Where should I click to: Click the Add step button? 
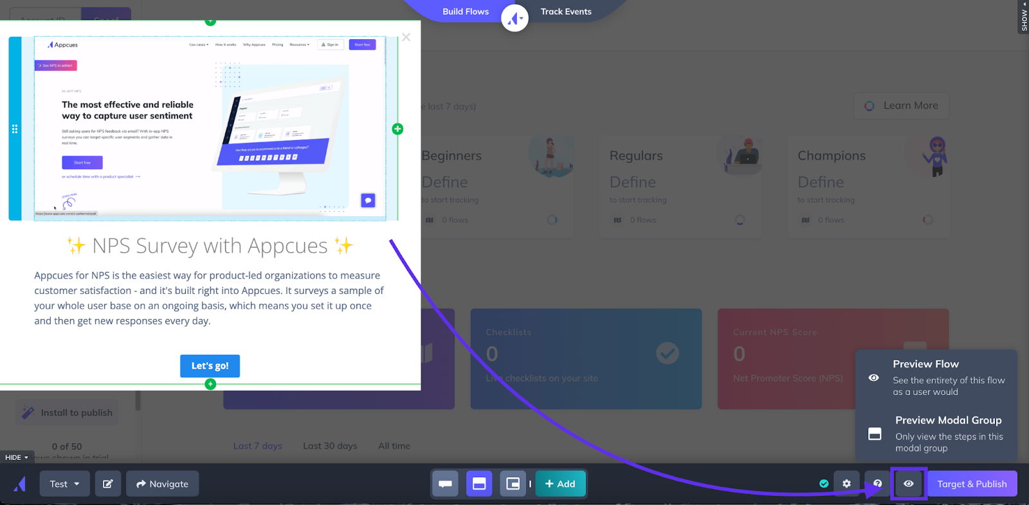tap(560, 484)
